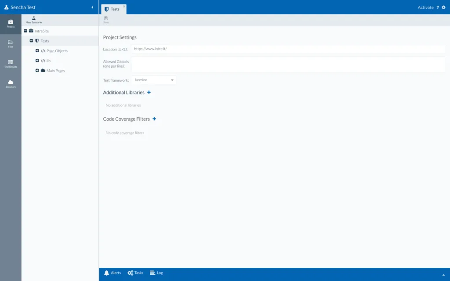Viewport: 450px width, 281px height.
Task: Add a code coverage filter
Action: [154, 119]
